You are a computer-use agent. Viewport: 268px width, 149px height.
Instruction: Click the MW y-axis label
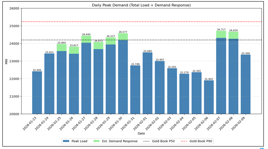[x=6, y=61]
